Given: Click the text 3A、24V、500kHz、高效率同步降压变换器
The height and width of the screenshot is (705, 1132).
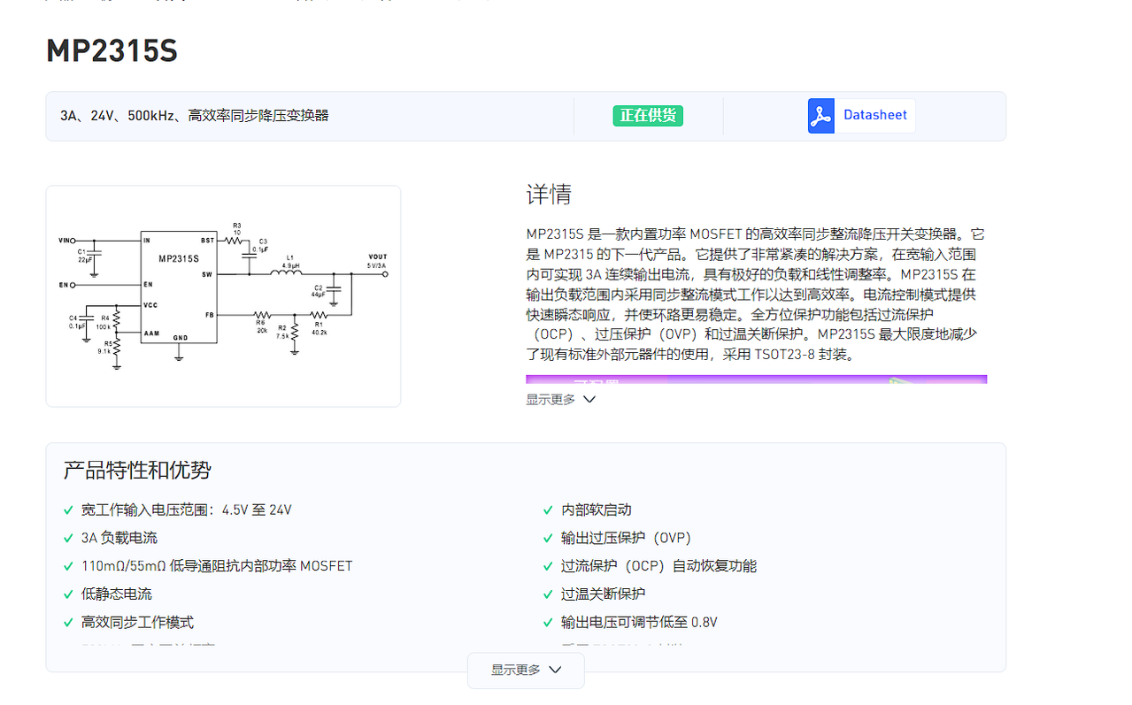Looking at the screenshot, I should [x=195, y=116].
